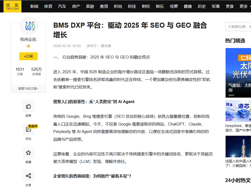Viewport: 251px width, 187px height.
Task: Click the fox badge under 杭州企讯
Action: click(x=28, y=46)
